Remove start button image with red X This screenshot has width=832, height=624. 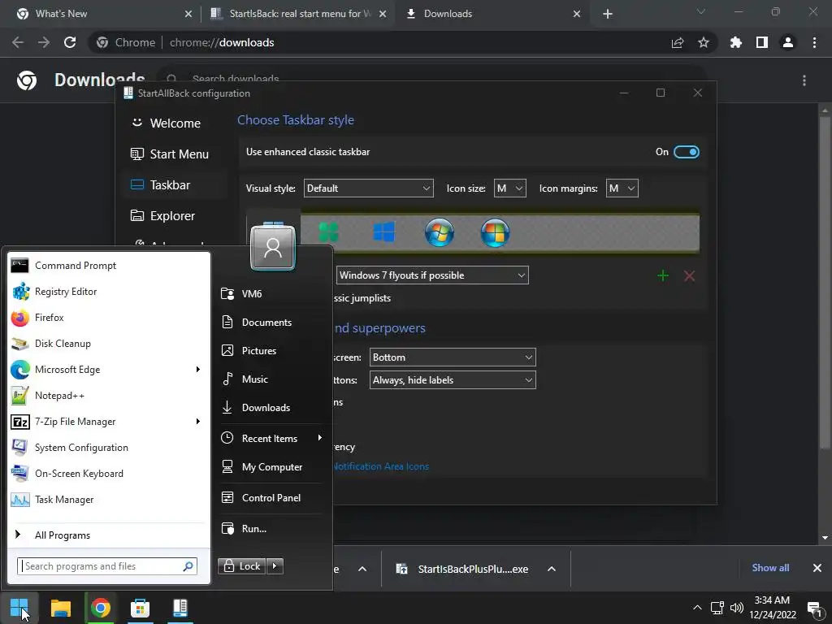click(x=689, y=275)
